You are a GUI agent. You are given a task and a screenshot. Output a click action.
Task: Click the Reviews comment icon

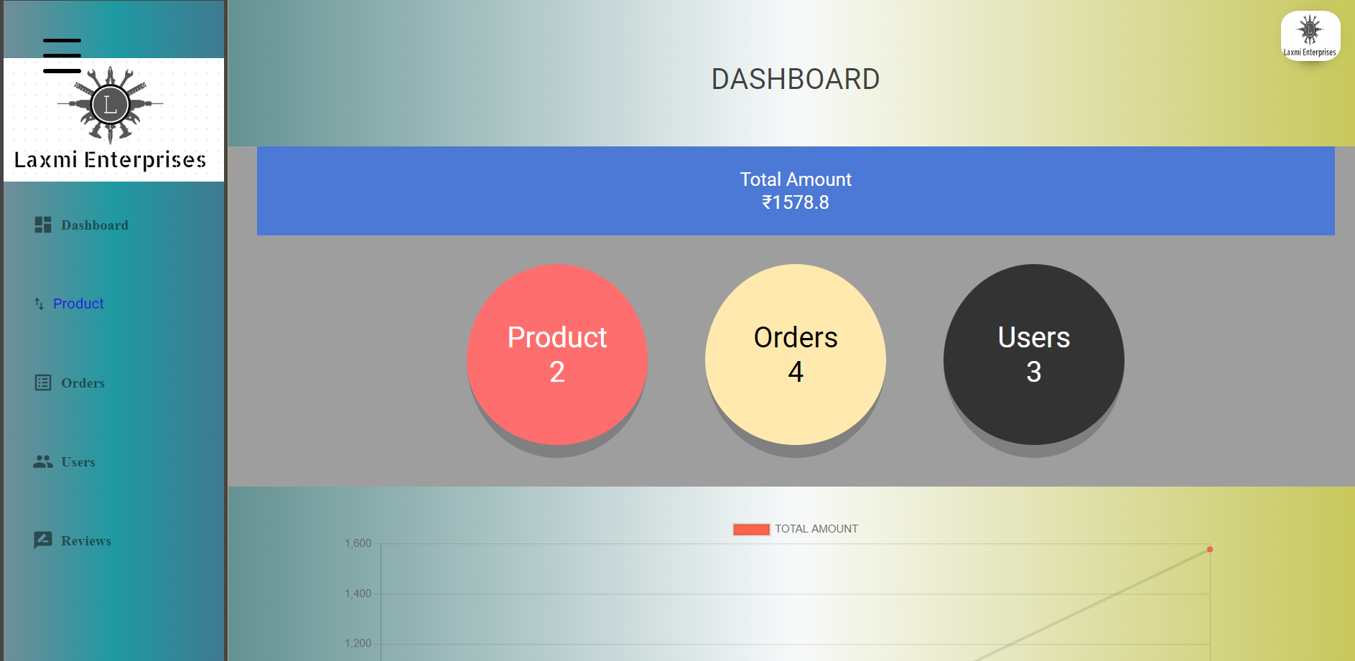tap(43, 540)
